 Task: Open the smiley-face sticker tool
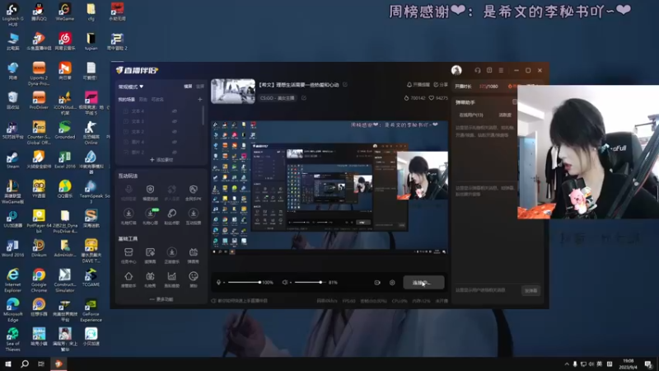click(194, 279)
